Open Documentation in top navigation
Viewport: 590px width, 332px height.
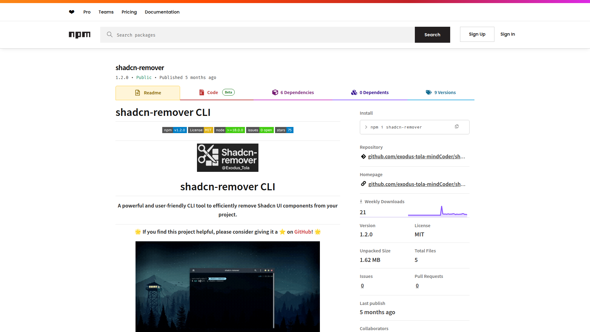[x=162, y=12]
